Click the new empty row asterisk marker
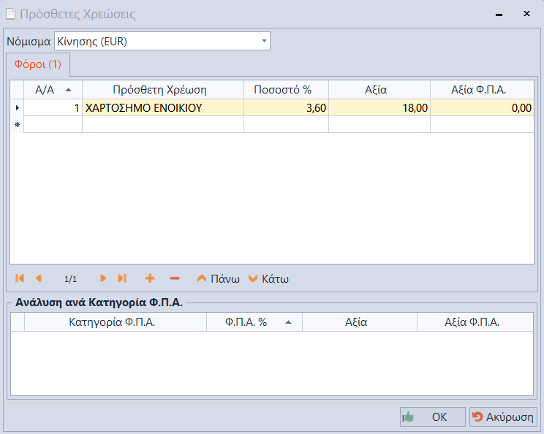544x434 pixels. click(17, 125)
